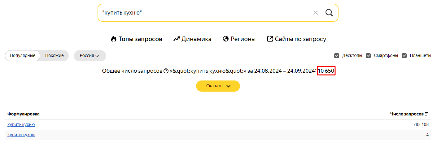Click the globe icon beside Регионы
437x143 pixels.
(225, 39)
